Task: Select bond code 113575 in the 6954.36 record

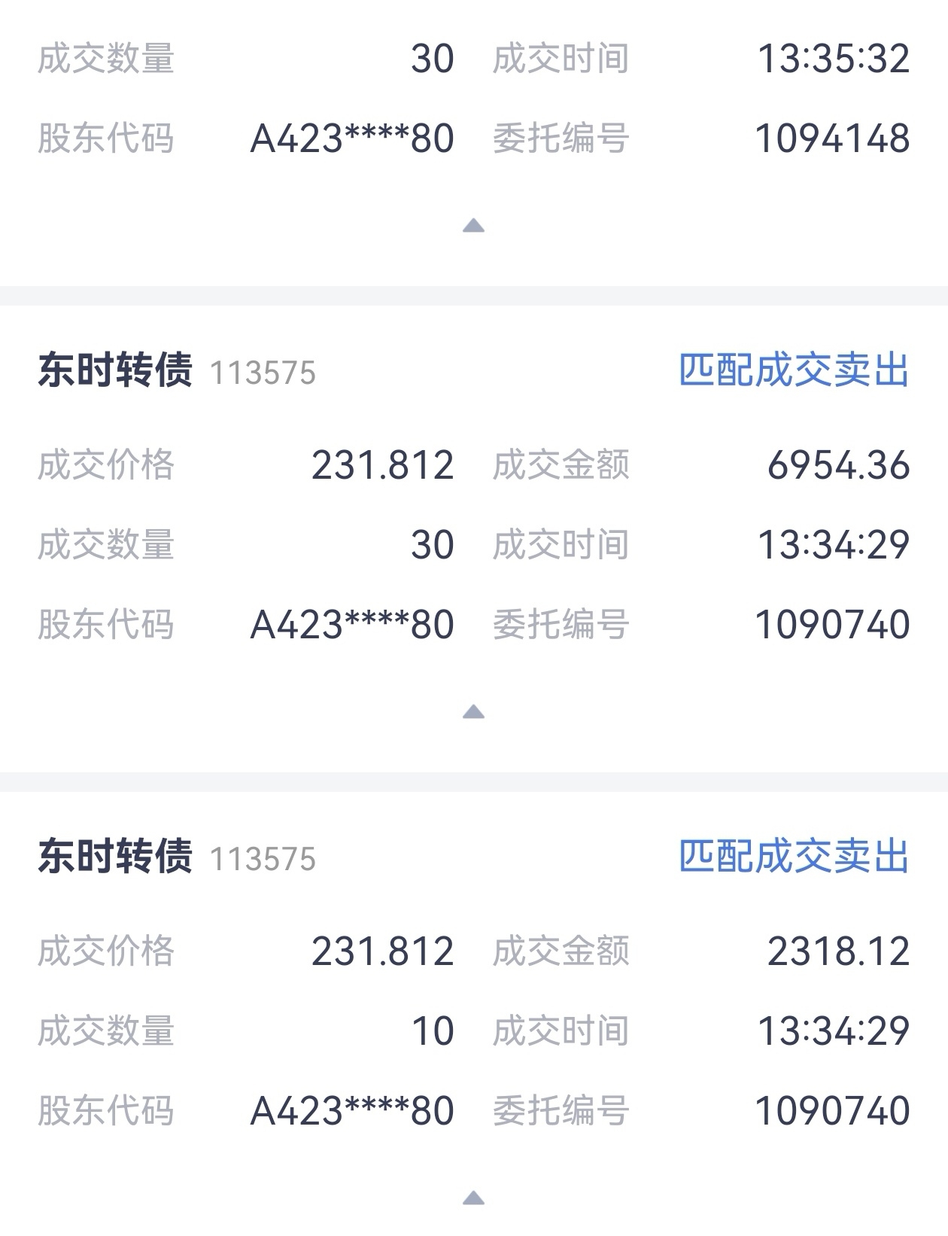Action: click(x=263, y=373)
